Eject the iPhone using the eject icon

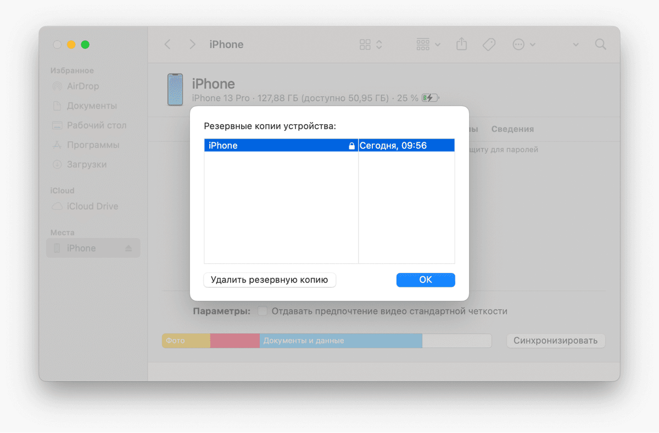click(x=129, y=248)
